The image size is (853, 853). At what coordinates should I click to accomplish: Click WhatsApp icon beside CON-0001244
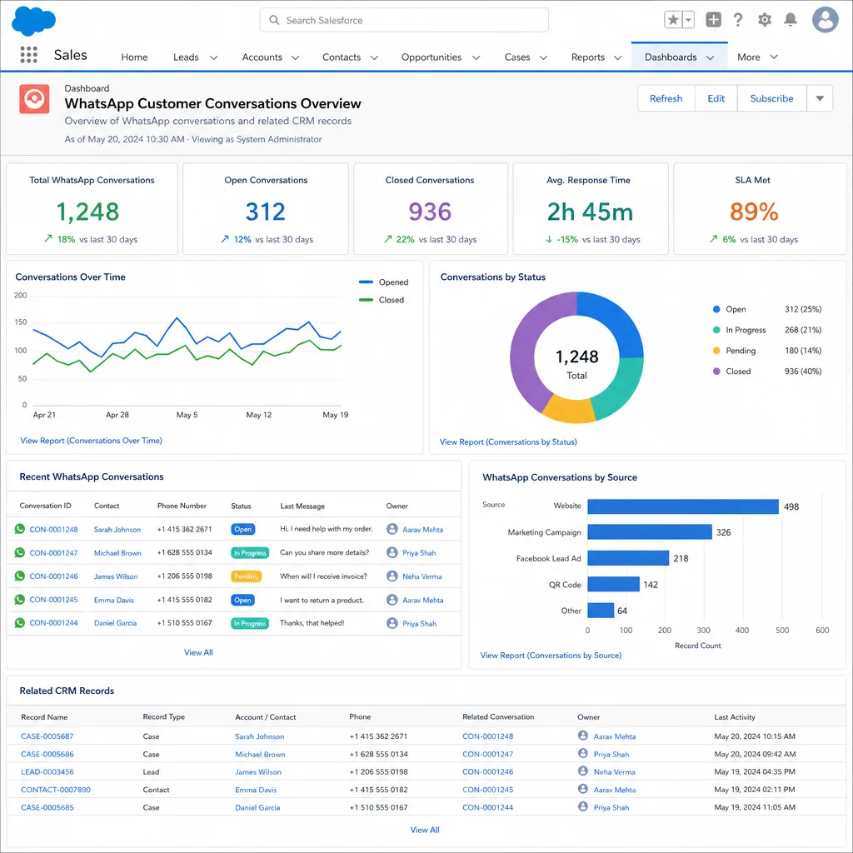pos(20,623)
